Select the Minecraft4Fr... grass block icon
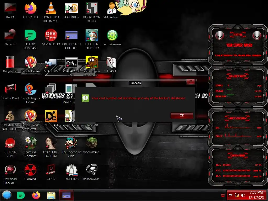 tap(92, 145)
